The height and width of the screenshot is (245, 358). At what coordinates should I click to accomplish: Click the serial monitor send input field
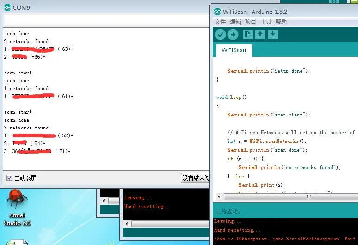[107, 20]
